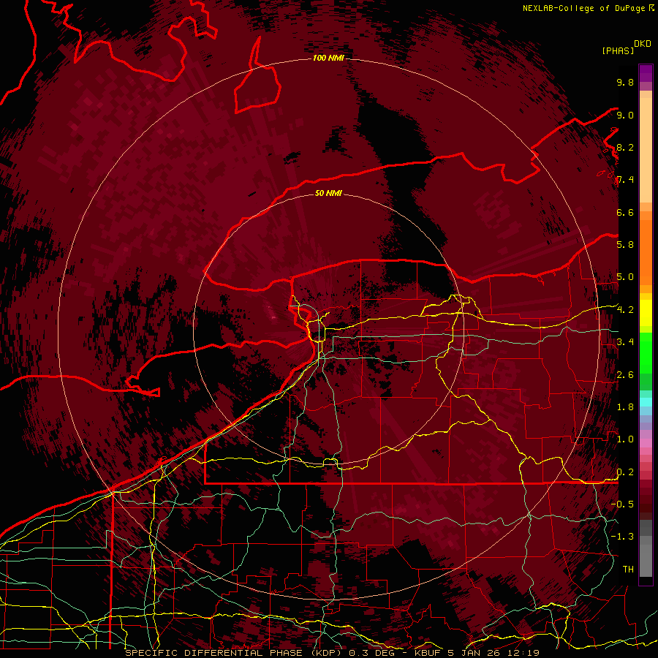Click the KBUF station identifier
Image resolution: width=658 pixels, height=658 pixels.
tap(428, 653)
